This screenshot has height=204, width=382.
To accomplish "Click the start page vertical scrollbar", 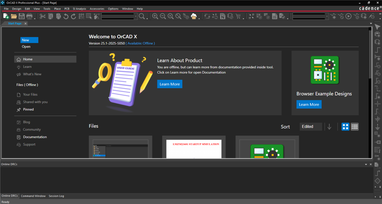I will point(370,54).
